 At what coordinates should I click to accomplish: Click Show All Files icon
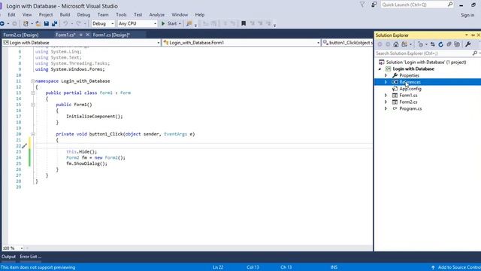click(x=457, y=44)
